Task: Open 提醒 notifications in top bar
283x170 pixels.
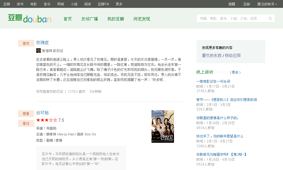Action: (232, 4)
